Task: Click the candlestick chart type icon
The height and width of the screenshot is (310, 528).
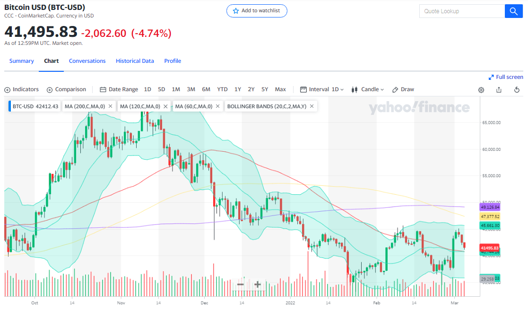Action: tap(354, 89)
